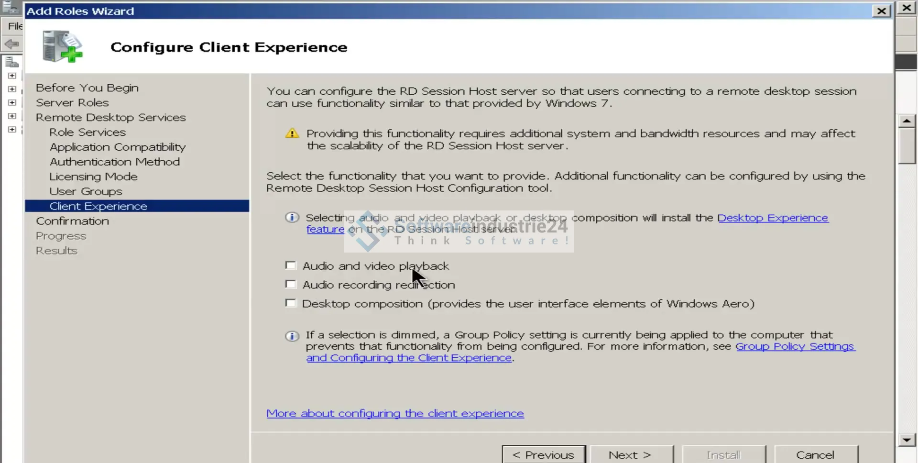Image resolution: width=918 pixels, height=463 pixels.
Task: Click the vertical scrollbar thumb on right
Action: click(907, 146)
